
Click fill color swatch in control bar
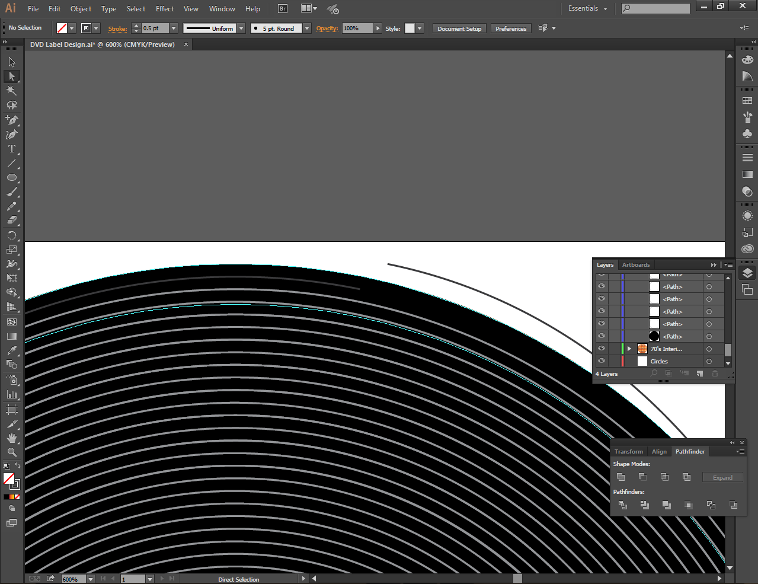click(62, 28)
